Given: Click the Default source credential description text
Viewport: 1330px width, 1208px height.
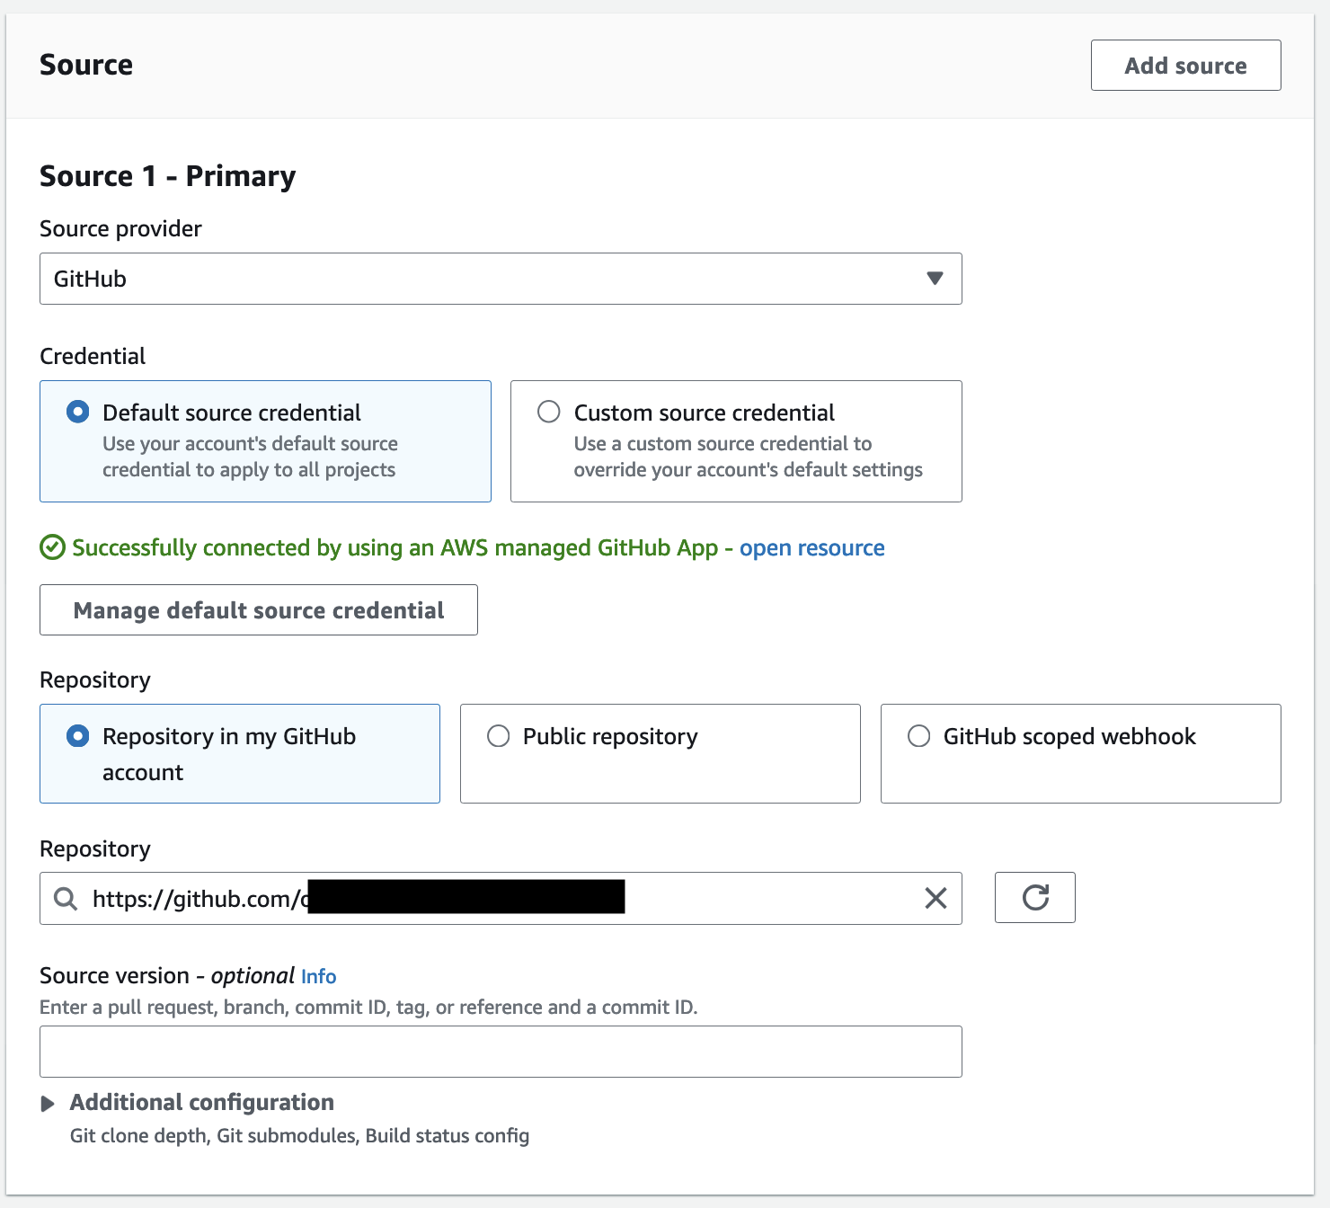Looking at the screenshot, I should (250, 457).
